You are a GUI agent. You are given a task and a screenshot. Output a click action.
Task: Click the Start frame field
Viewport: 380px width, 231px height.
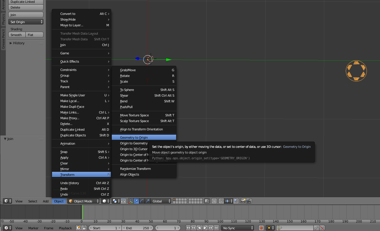tap(105, 228)
